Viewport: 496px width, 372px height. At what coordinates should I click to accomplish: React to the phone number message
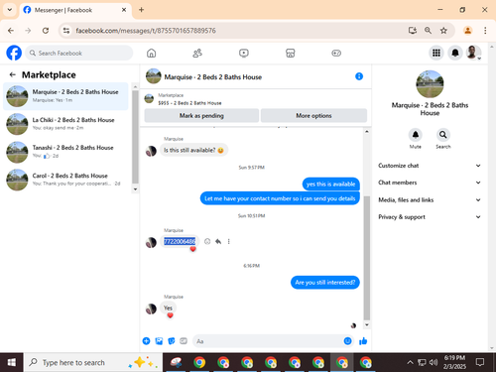click(207, 241)
